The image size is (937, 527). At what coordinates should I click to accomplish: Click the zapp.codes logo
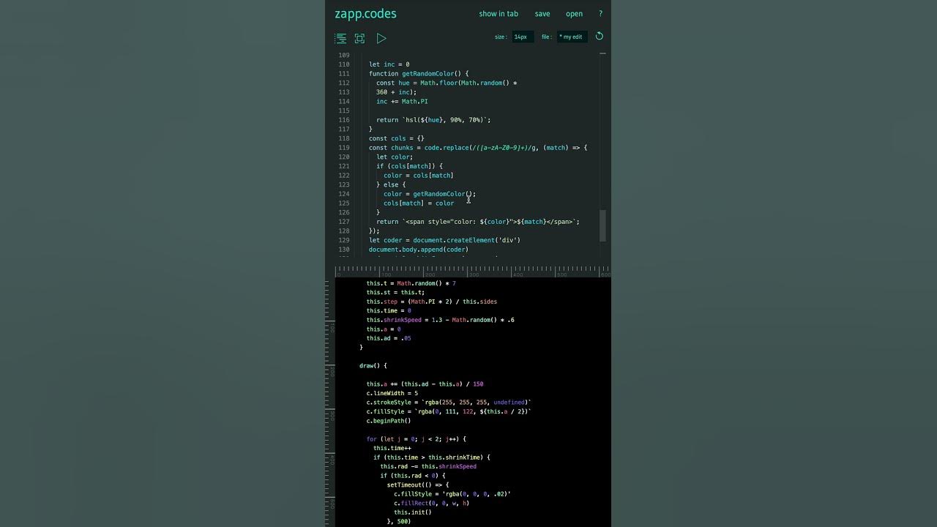(x=365, y=14)
